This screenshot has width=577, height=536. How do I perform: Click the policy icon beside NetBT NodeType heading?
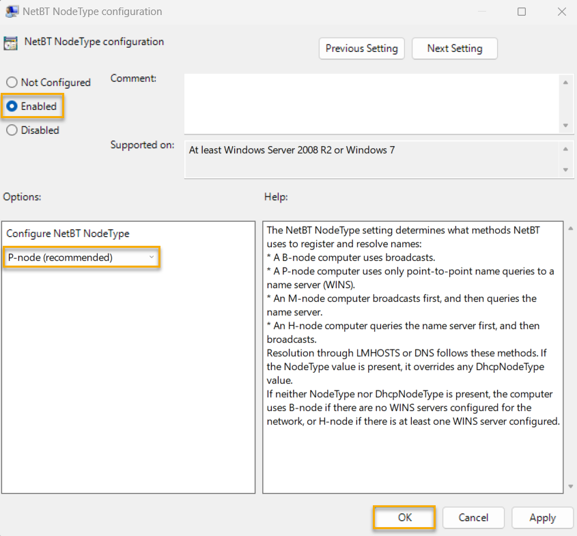(x=10, y=42)
